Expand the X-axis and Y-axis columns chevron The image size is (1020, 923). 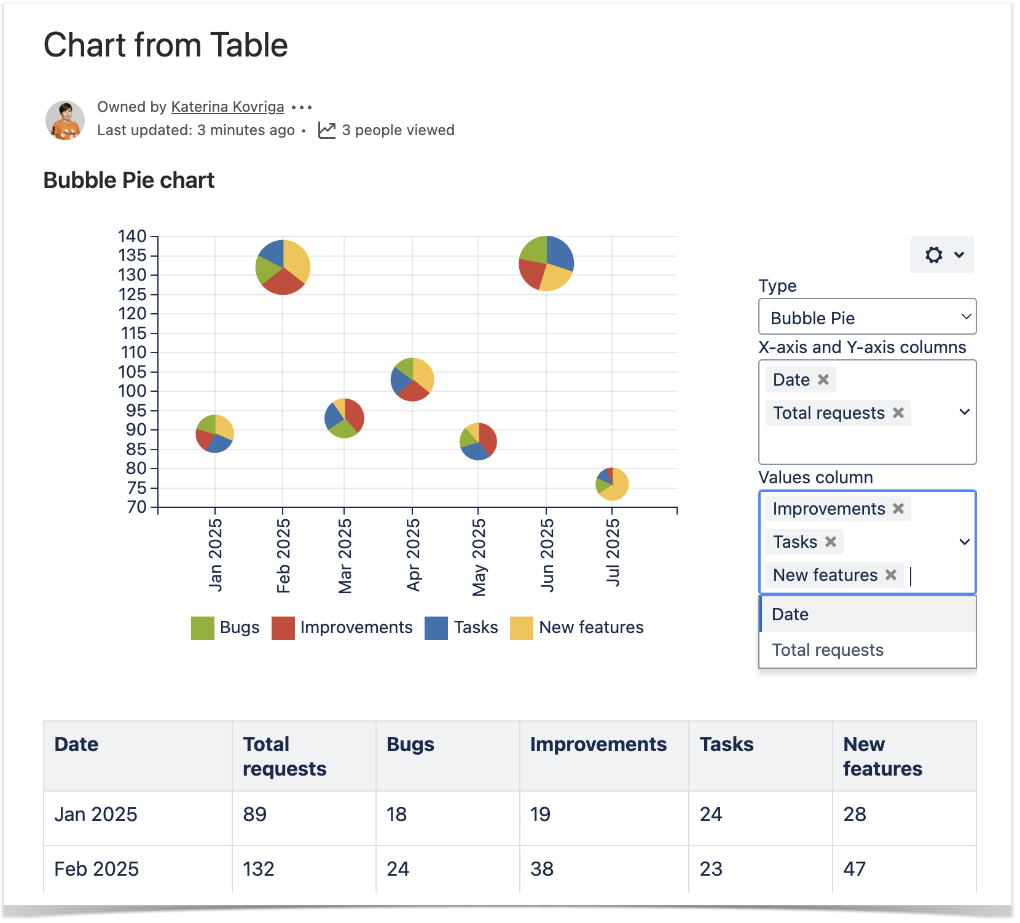click(x=964, y=412)
